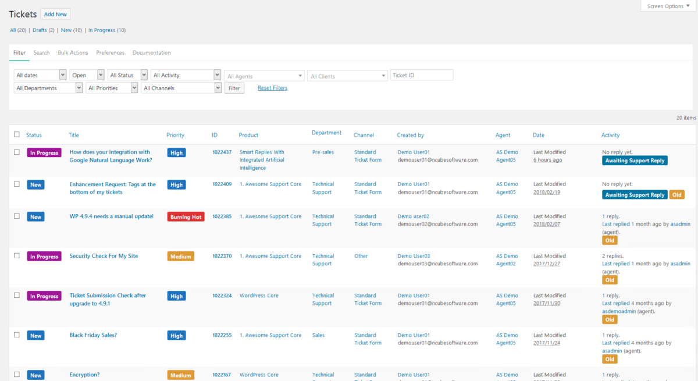Expand the Screen Options panel
The image size is (698, 381).
[x=667, y=6]
